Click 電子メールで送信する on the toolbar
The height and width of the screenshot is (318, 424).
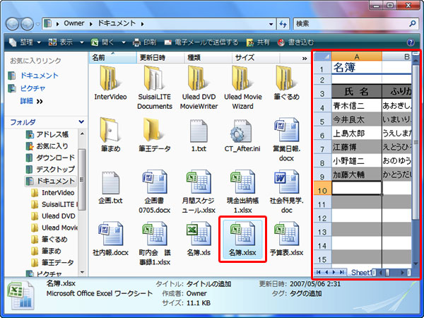click(201, 42)
